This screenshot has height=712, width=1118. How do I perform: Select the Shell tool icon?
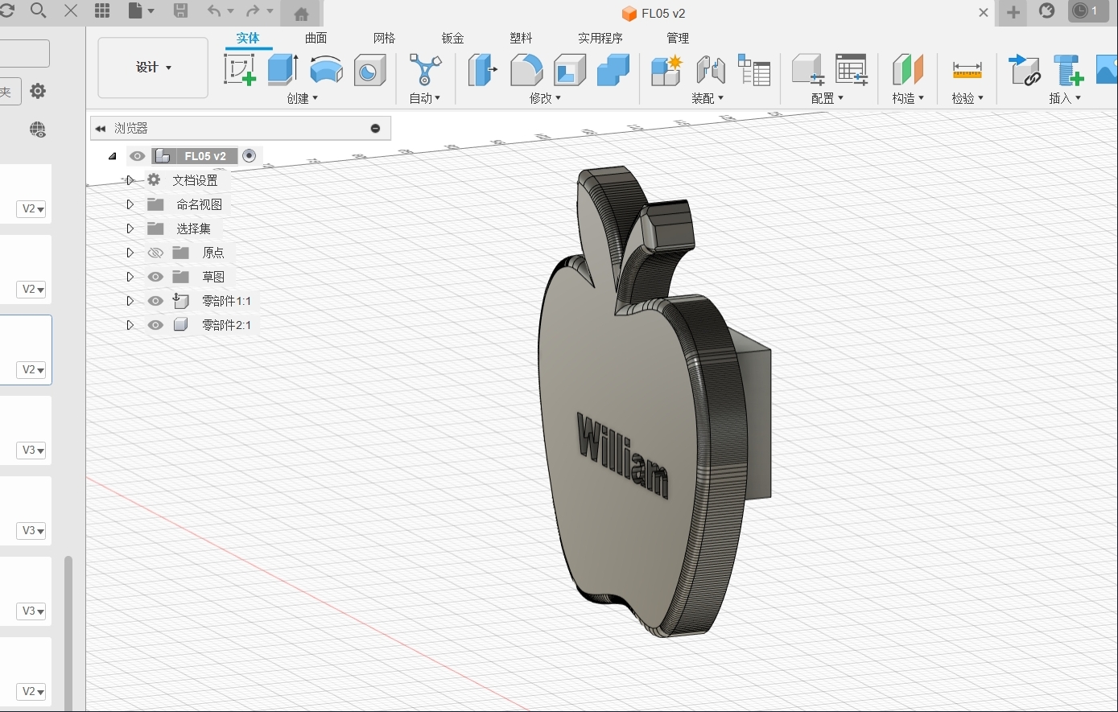point(570,70)
